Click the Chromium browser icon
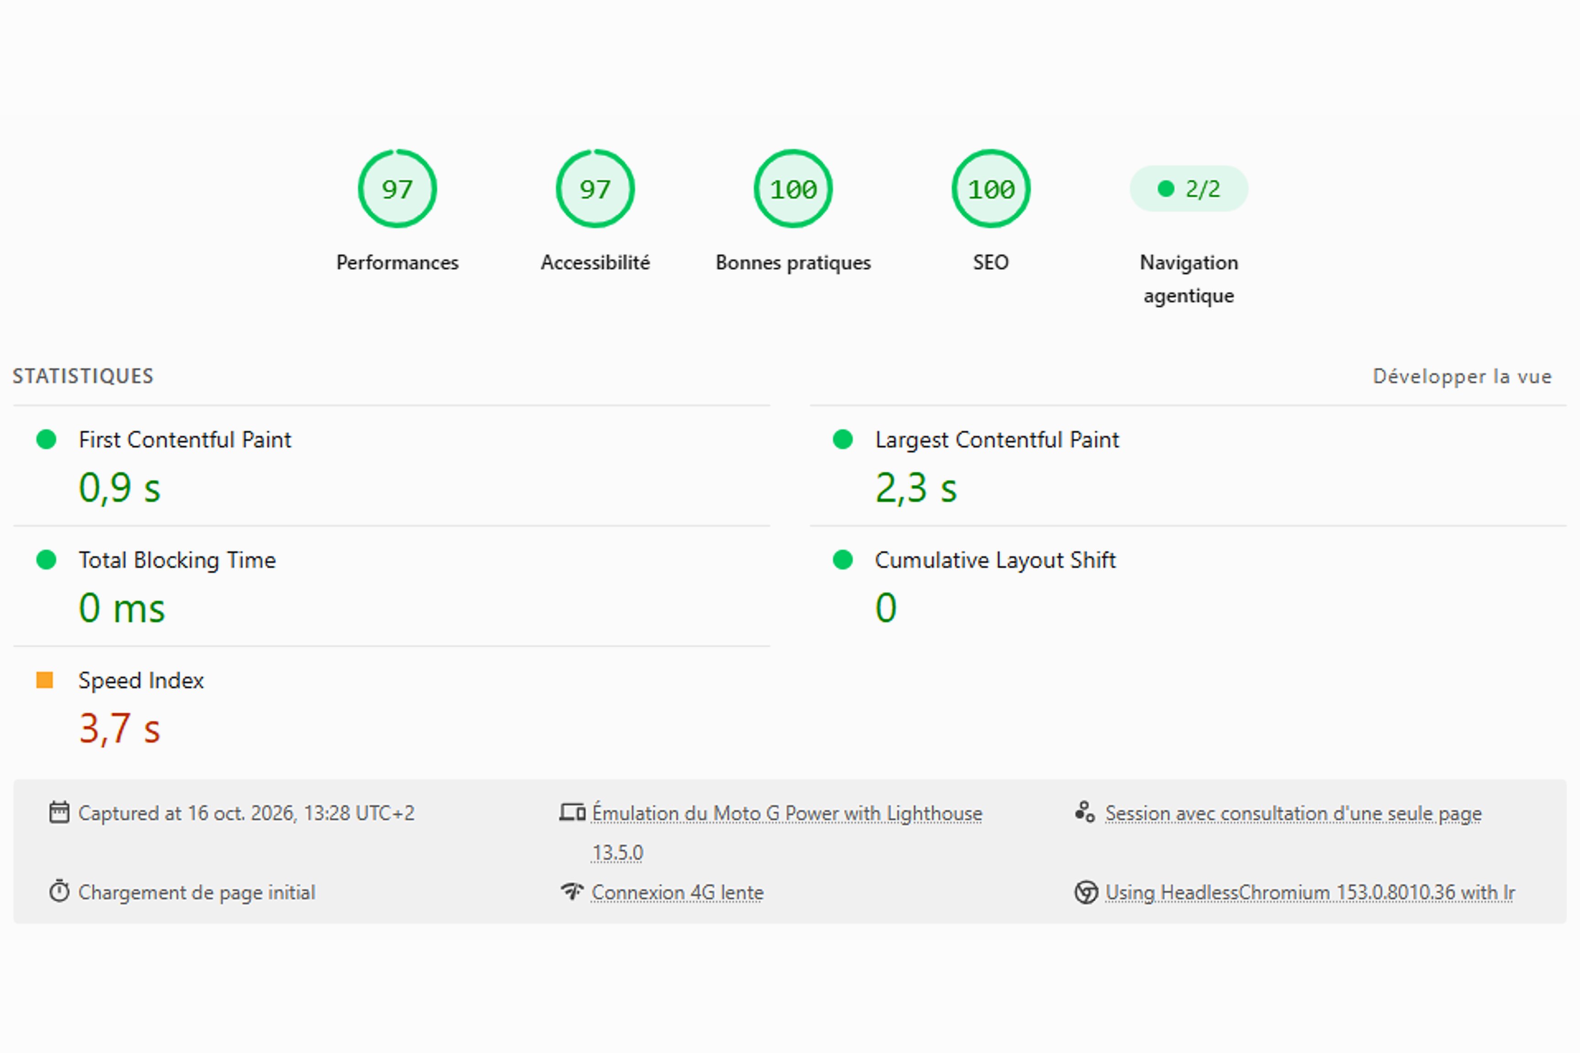Viewport: 1580px width, 1053px height. point(1086,892)
